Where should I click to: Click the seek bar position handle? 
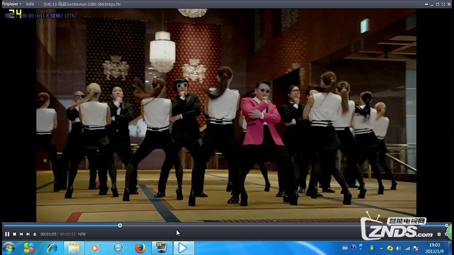coord(120,225)
